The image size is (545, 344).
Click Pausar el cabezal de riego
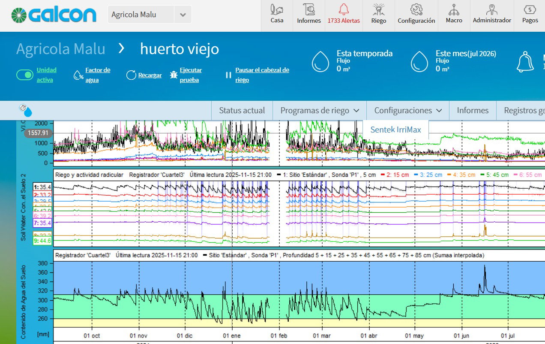tap(262, 75)
